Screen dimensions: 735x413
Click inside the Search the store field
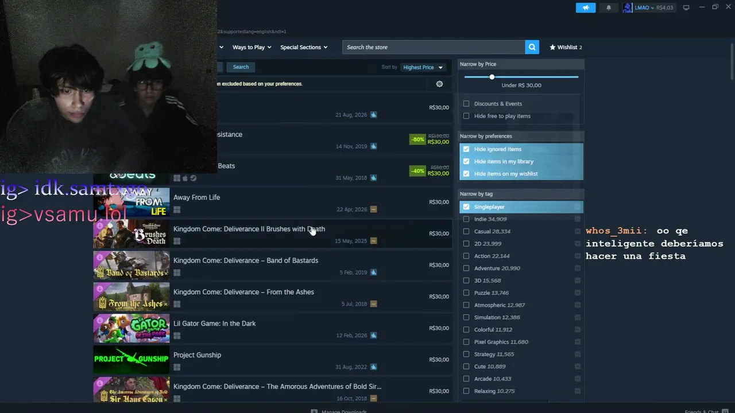(x=434, y=47)
